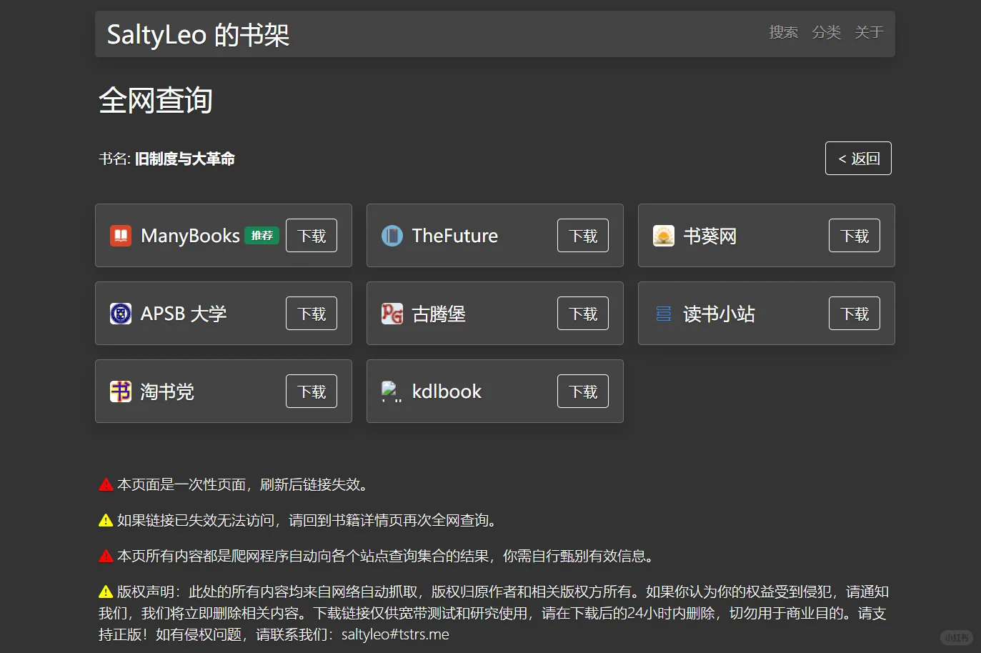Download from 书葵网
Screen dimensions: 981x653
[x=855, y=236]
